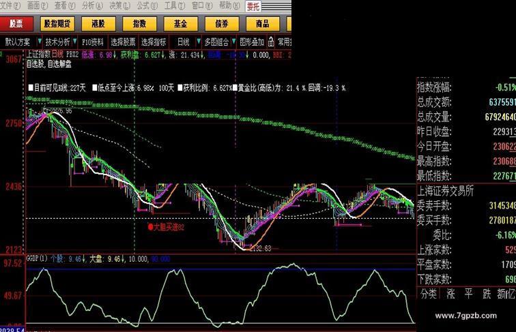
Task: Click the 总成交额 row
Action: click(x=466, y=102)
